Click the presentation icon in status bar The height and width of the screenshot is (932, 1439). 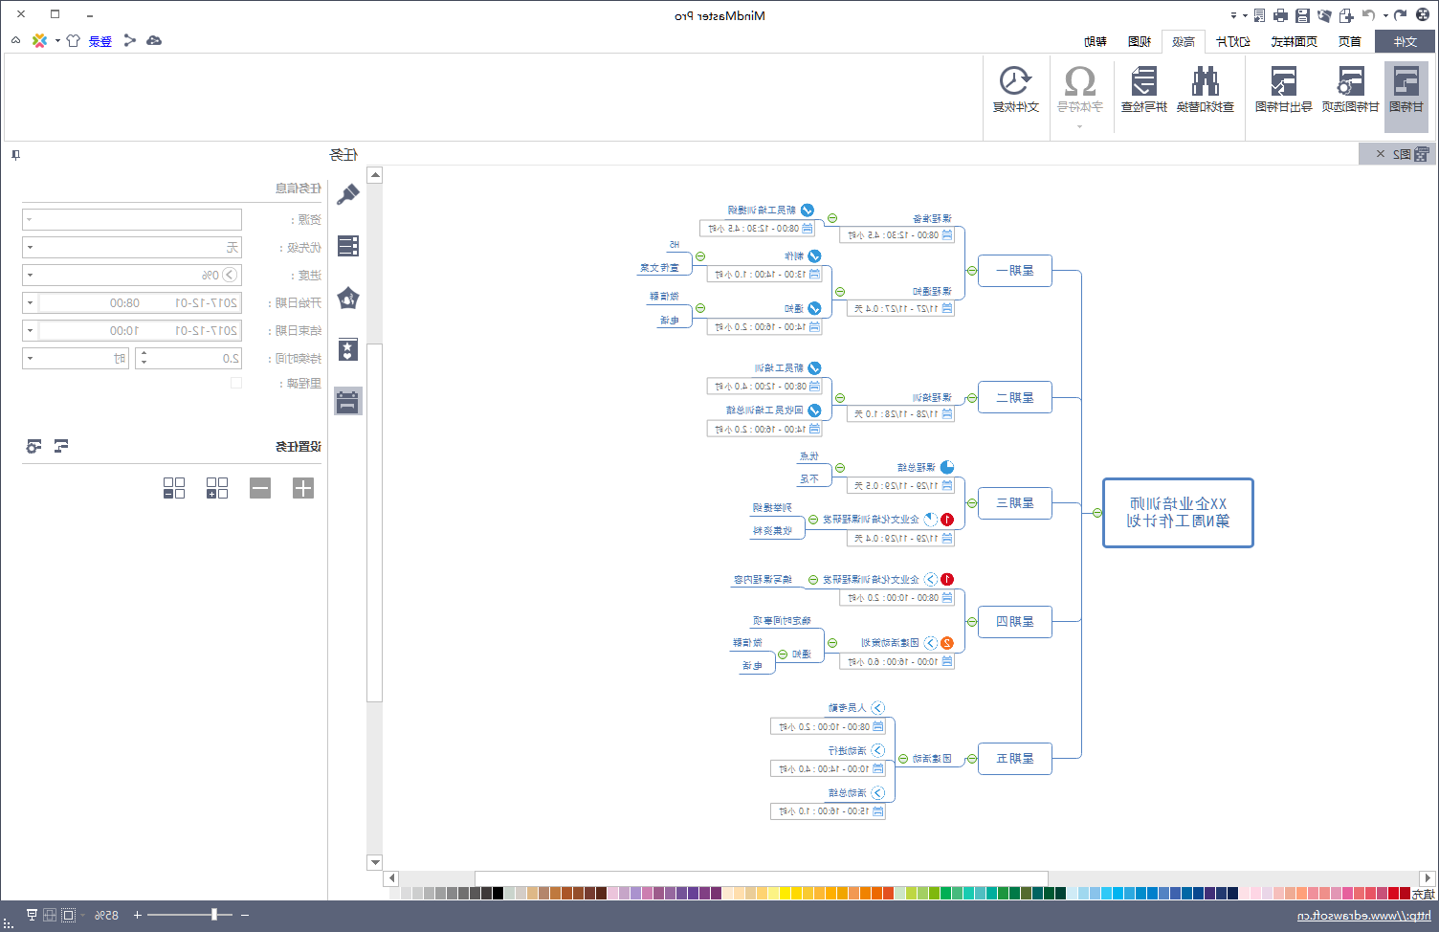[32, 915]
